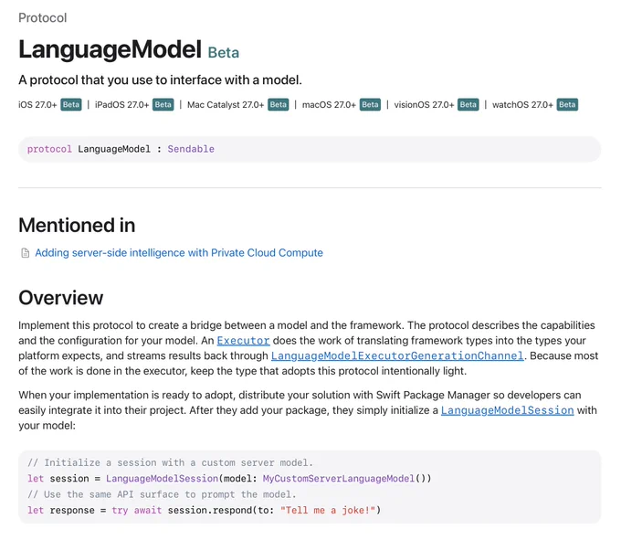Click the Beta badge next to Mac Catalyst 27.0+
This screenshot has width=621, height=540.
(x=278, y=104)
